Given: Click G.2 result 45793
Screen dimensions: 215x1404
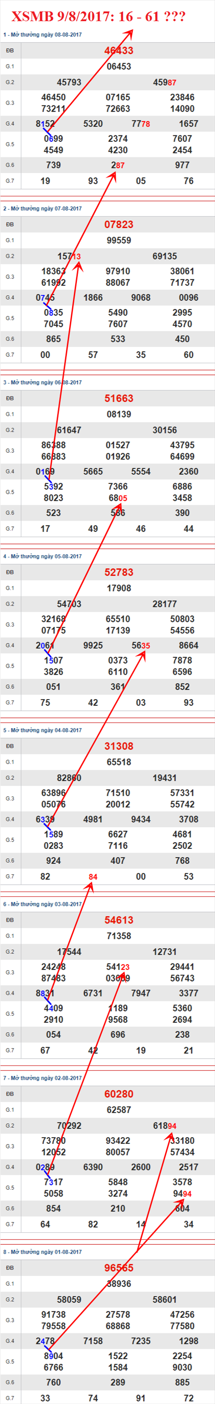Looking at the screenshot, I should click(x=69, y=83).
